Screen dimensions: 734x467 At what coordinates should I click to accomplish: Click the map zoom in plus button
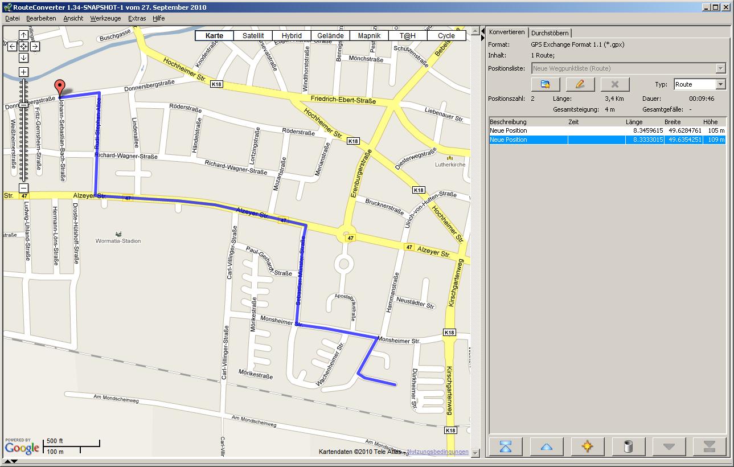point(23,72)
